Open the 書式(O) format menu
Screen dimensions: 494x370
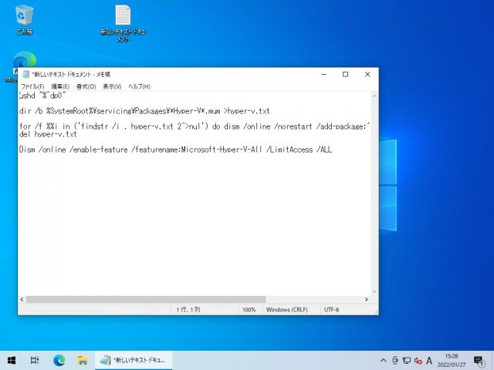click(86, 86)
